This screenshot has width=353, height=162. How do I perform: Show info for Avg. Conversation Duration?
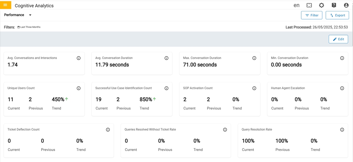(166, 58)
